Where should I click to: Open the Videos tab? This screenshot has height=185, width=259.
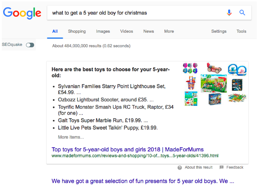pyautogui.click(x=126, y=31)
